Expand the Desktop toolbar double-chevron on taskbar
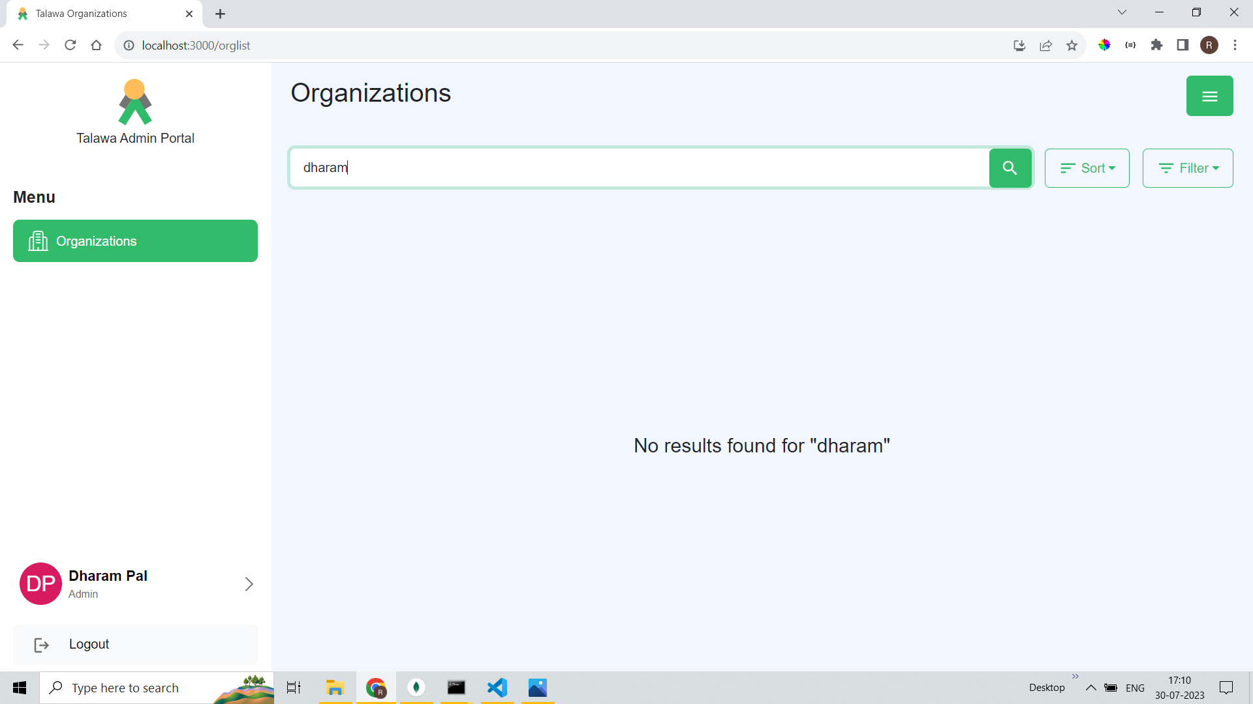This screenshot has height=704, width=1253. (x=1075, y=677)
